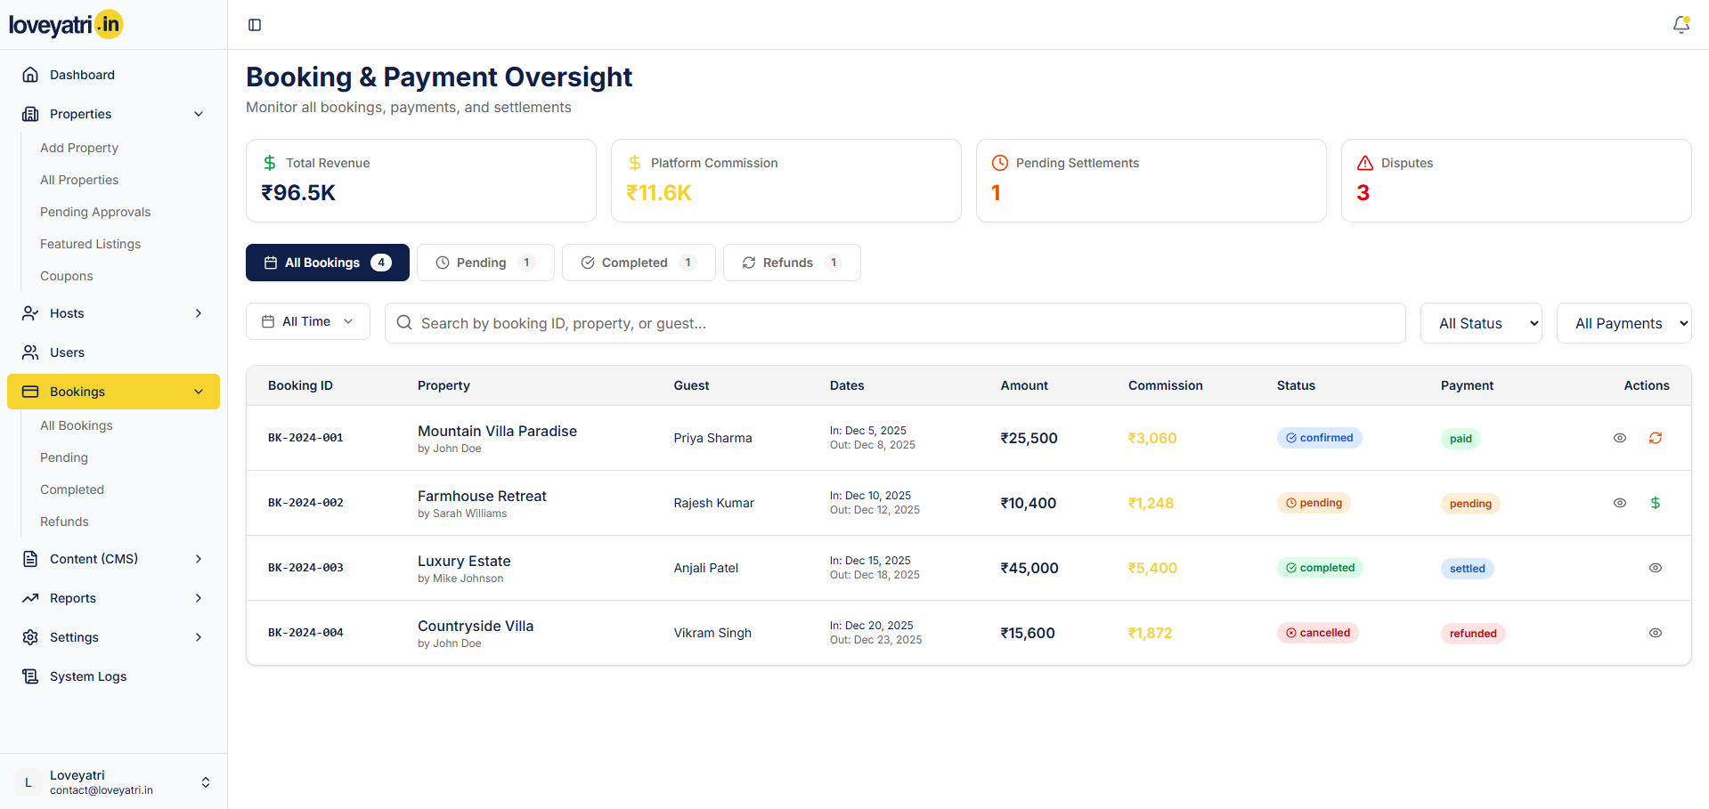Viewport: 1709px width, 809px height.
Task: Switch to the Pending bookings tab
Action: [x=485, y=263]
